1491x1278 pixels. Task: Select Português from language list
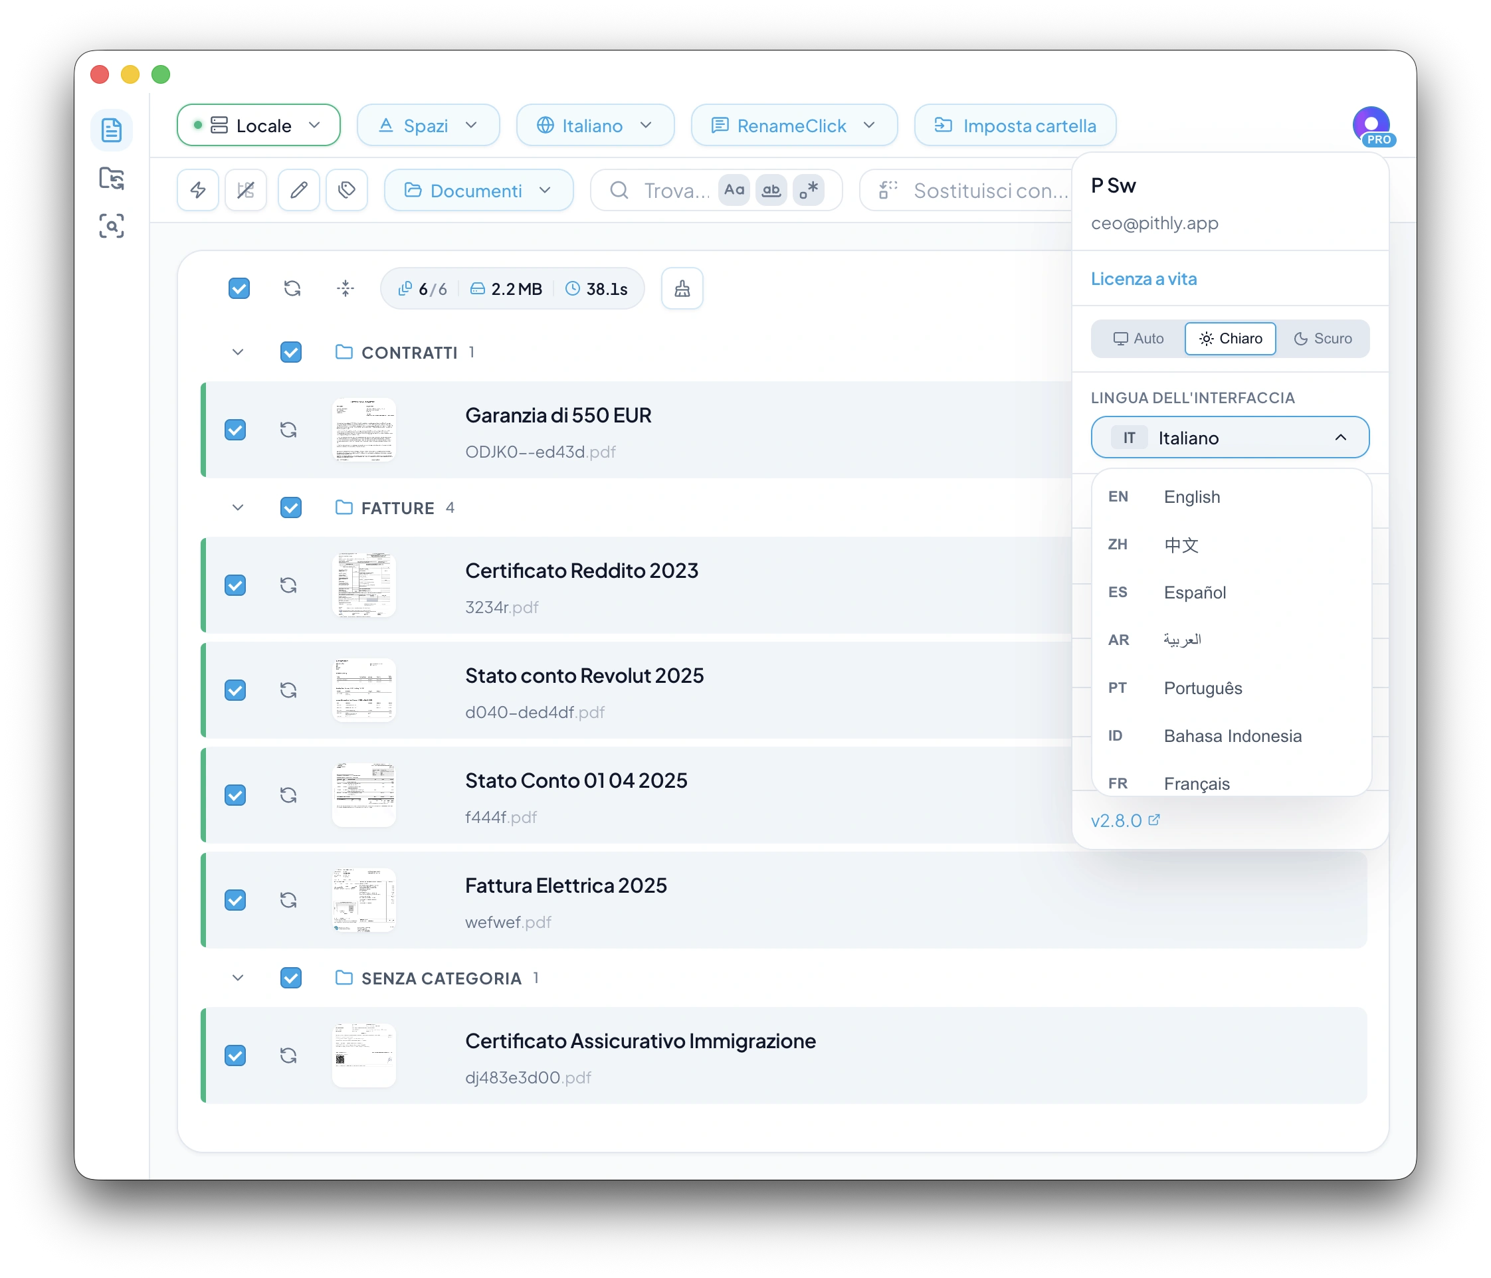1231,688
